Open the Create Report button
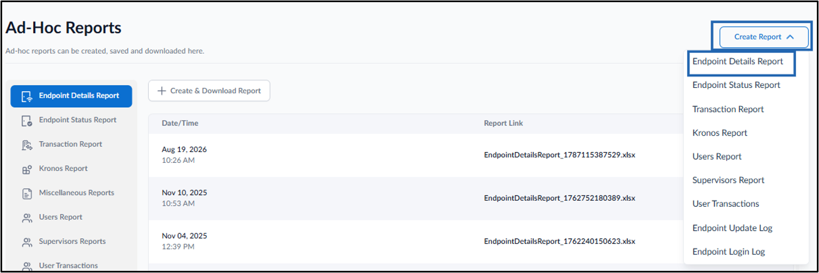Screen dimensions: 819x273 [x=764, y=37]
